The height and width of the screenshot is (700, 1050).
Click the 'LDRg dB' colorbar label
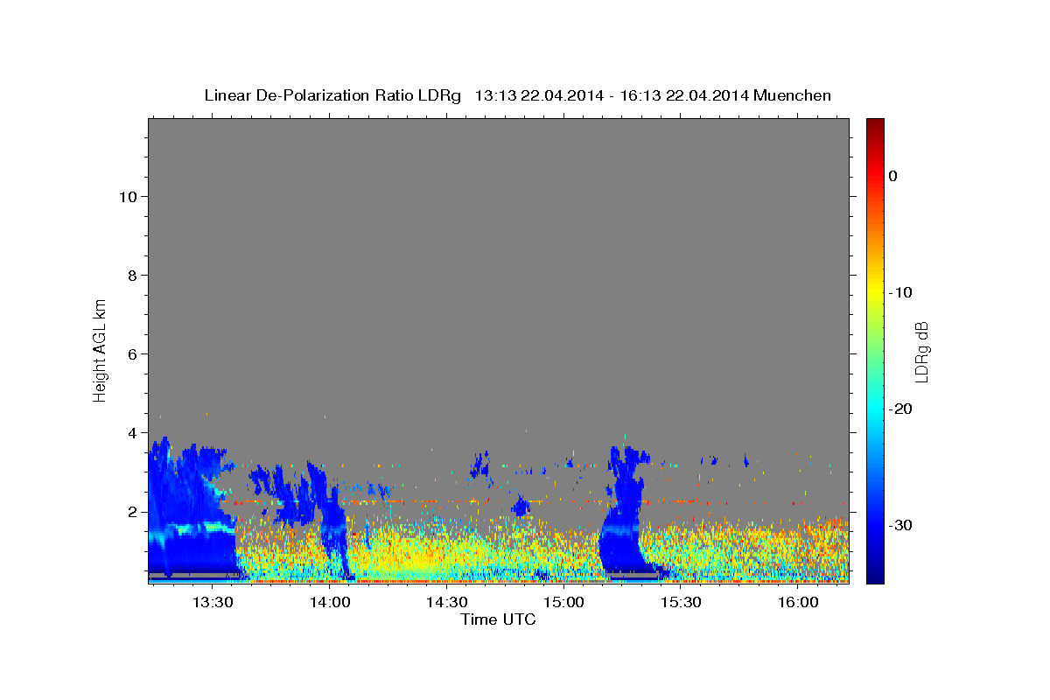[921, 352]
